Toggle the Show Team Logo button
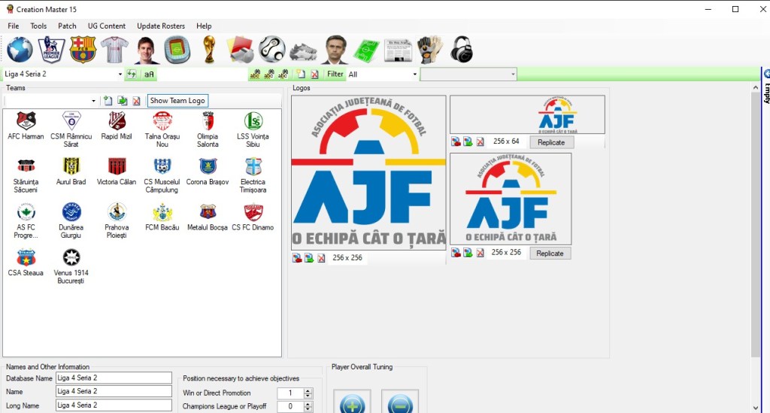The image size is (770, 413). point(177,101)
